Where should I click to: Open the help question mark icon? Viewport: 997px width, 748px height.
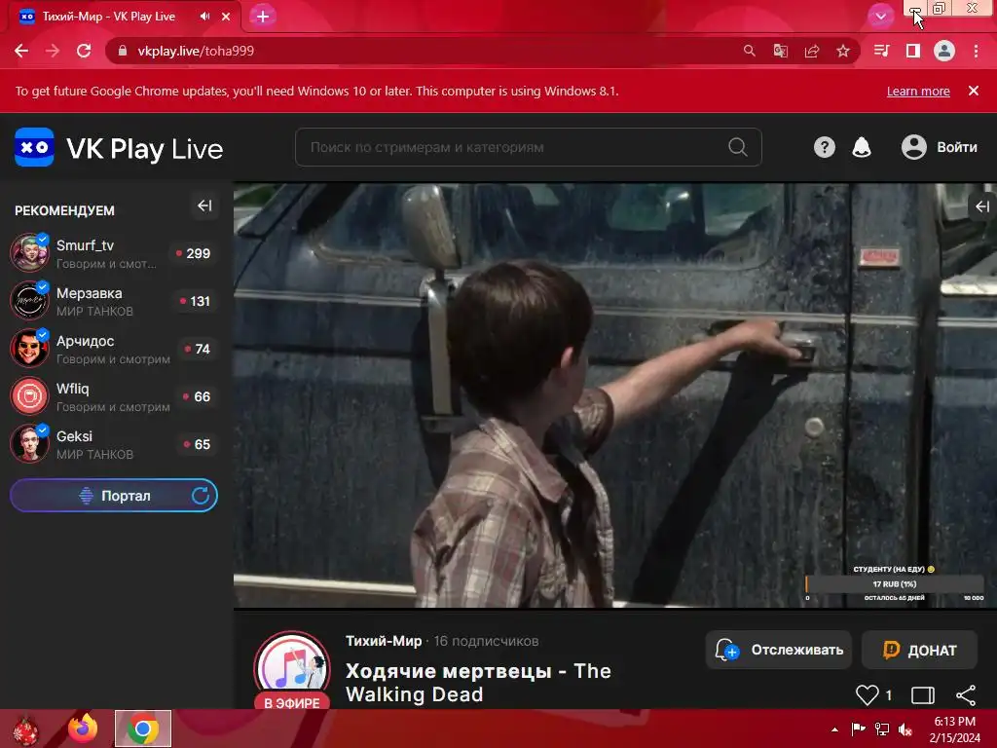[824, 147]
